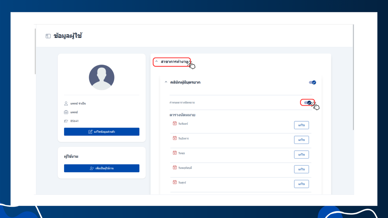Disable the กำหนดตารางนัดหมาย switch
388x218 pixels.
point(308,103)
